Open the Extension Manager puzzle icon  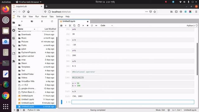(x=14, y=61)
